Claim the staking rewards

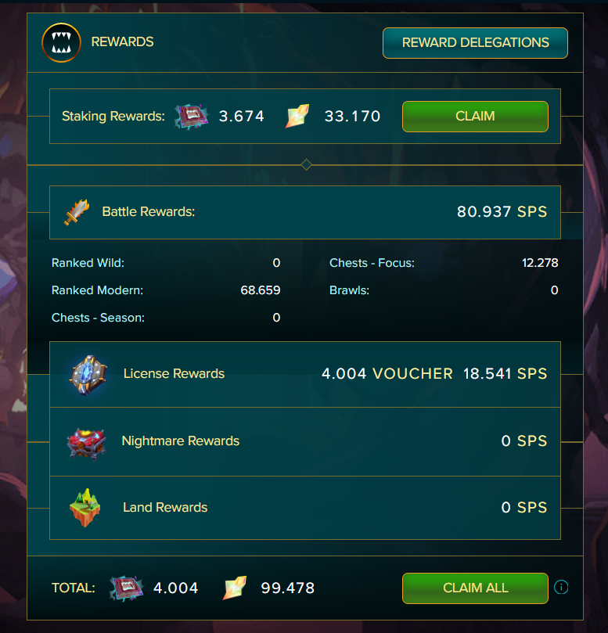tap(475, 117)
